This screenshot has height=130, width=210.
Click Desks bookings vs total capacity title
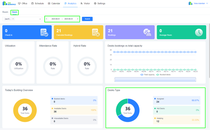coord(125,46)
